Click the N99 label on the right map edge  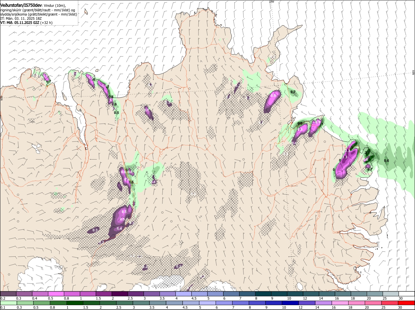tap(413, 73)
